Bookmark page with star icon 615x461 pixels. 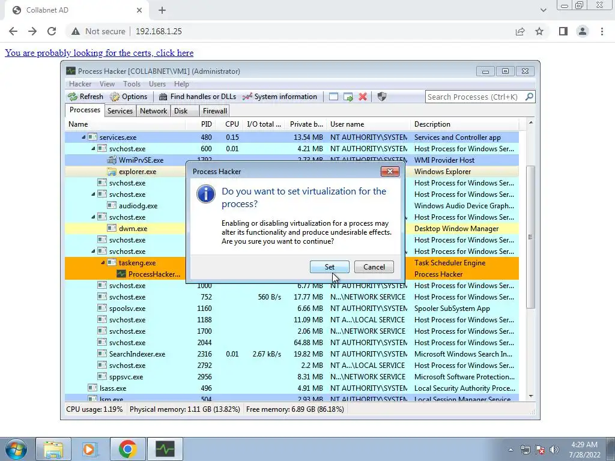(539, 31)
